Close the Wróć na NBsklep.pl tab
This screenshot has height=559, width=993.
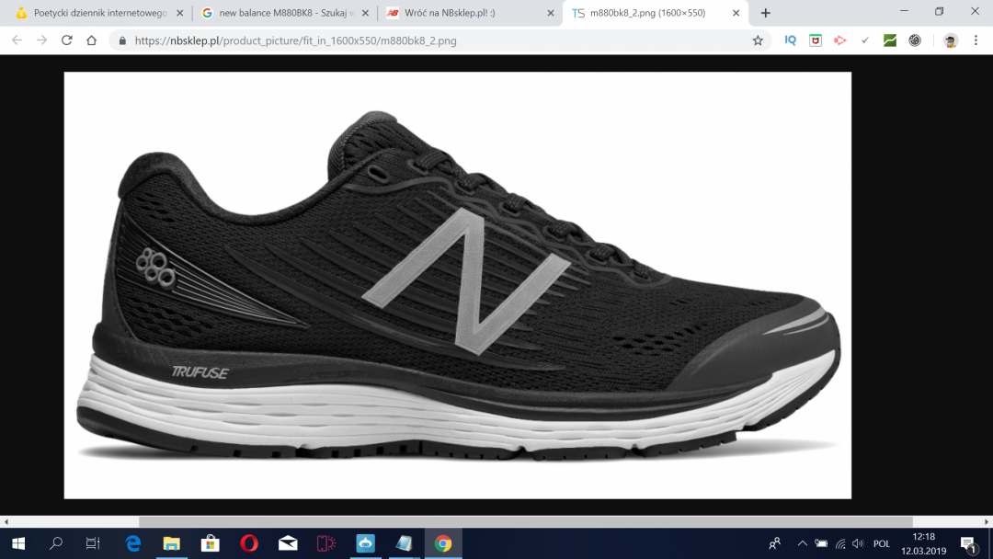(551, 13)
